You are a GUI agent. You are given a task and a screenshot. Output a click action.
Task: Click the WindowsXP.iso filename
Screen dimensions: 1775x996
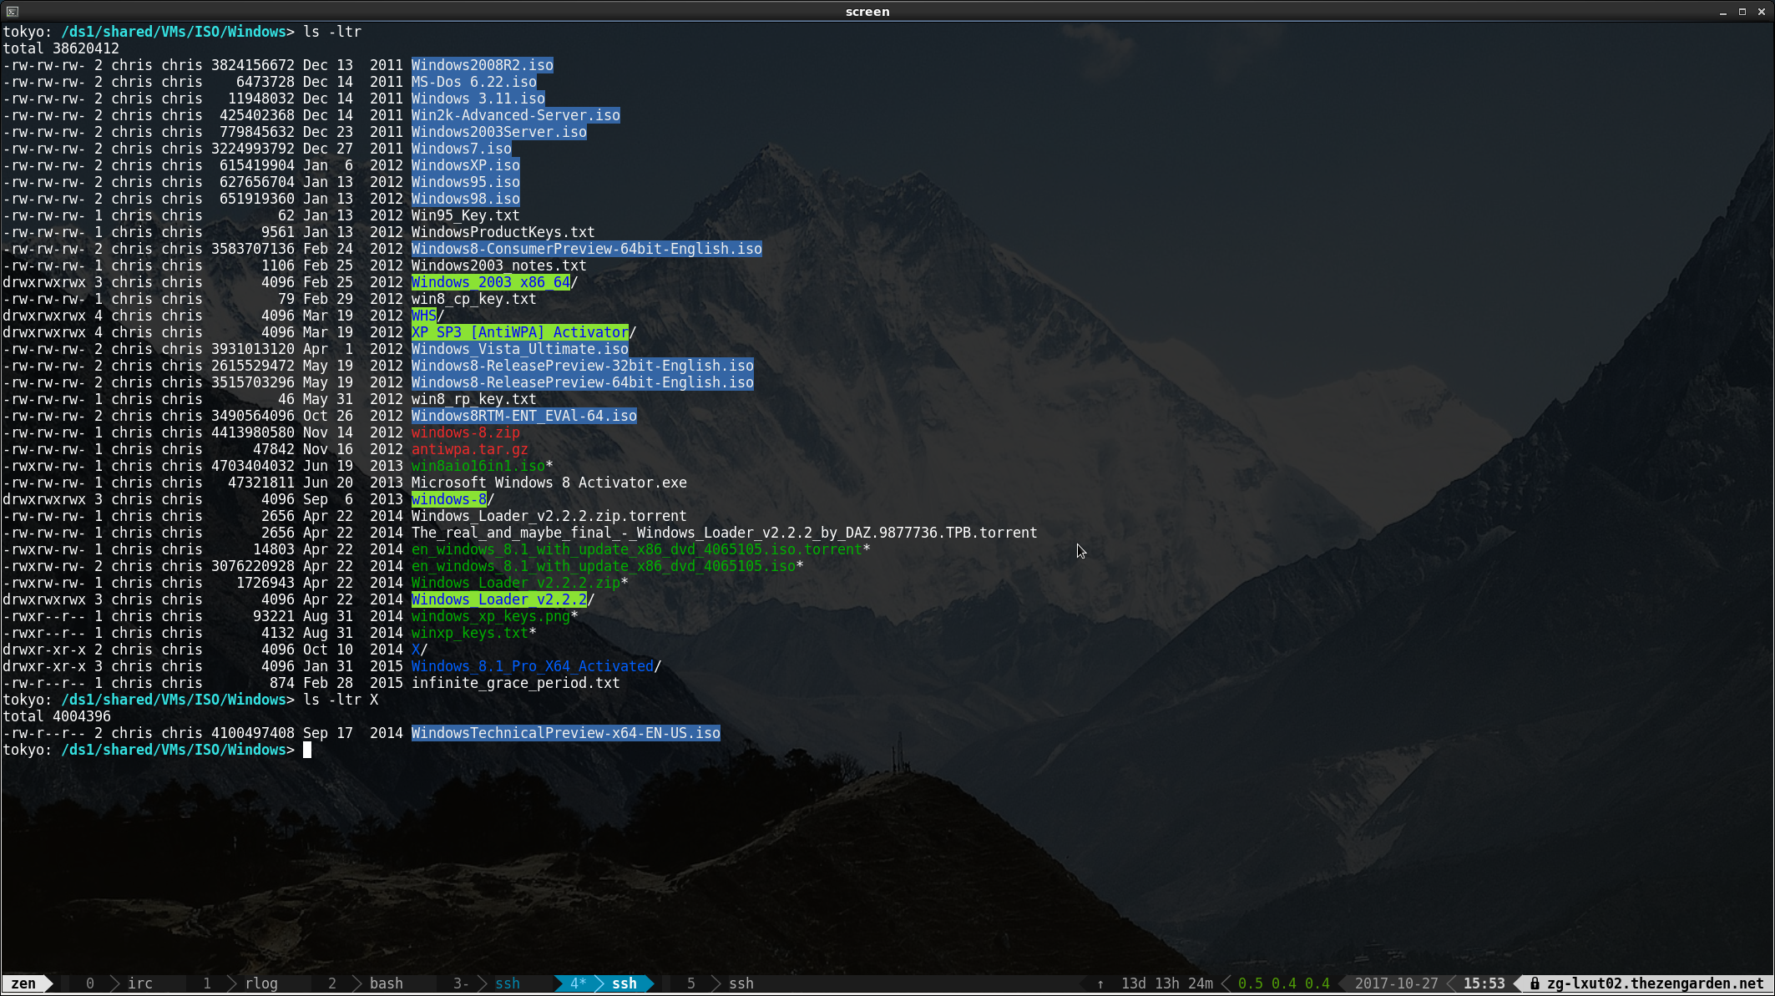click(465, 165)
